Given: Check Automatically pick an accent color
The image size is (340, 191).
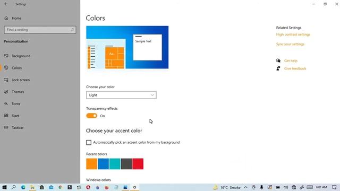Looking at the screenshot, I should tap(89, 142).
